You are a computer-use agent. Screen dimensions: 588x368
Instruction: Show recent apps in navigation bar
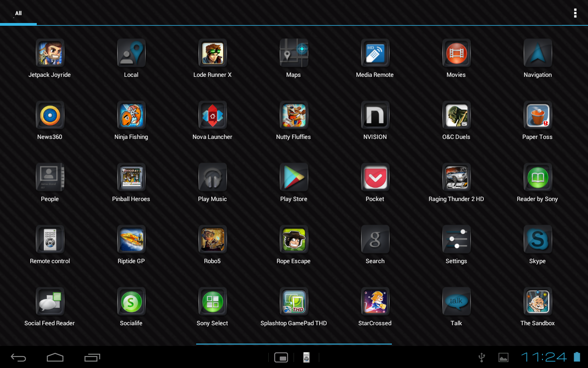[92, 357]
